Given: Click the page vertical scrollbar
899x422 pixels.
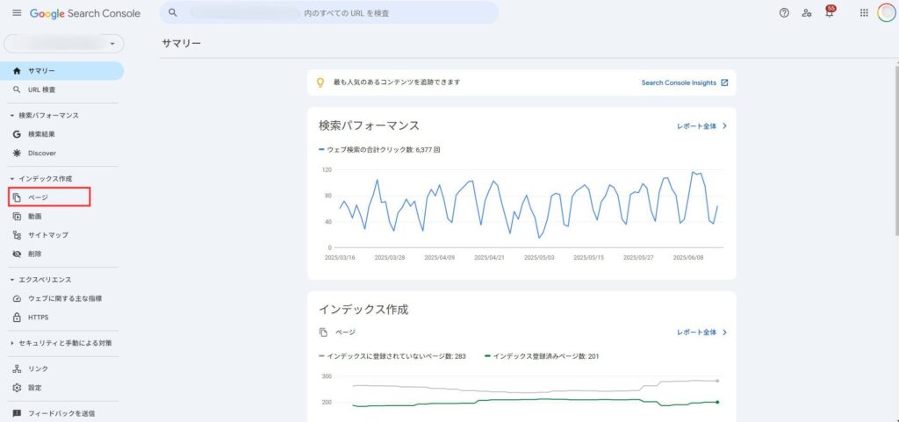Looking at the screenshot, I should click(896, 152).
